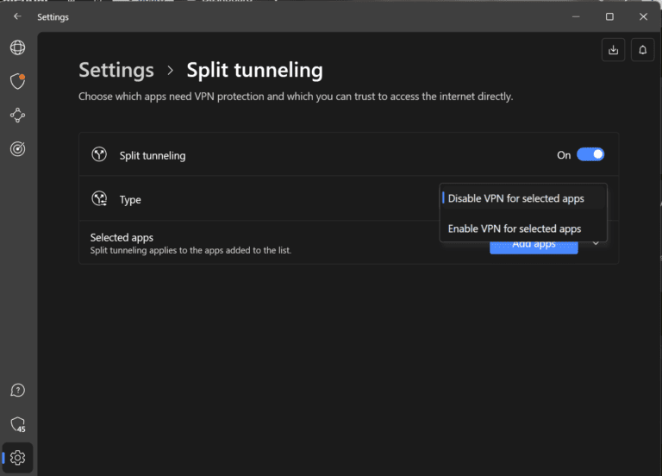Choose "Disable VPN for selected apps"
The height and width of the screenshot is (476, 662).
click(515, 199)
